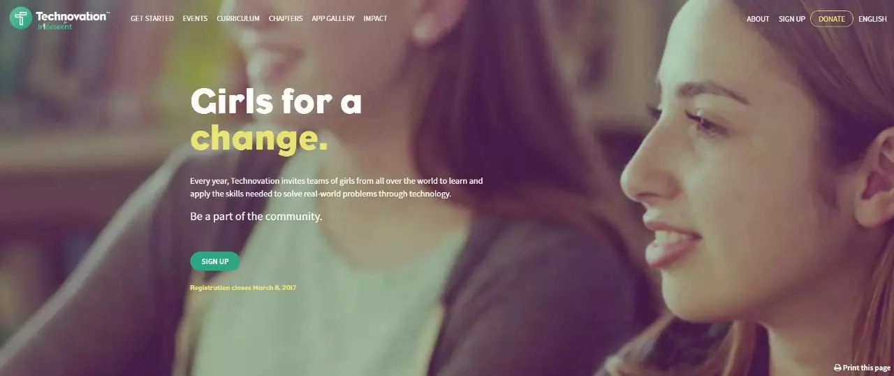The height and width of the screenshot is (376, 894).
Task: Click the Technovation wordmark in the header
Action: click(x=73, y=15)
